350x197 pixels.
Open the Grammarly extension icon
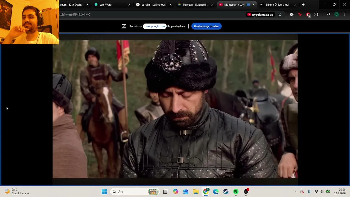291,15
